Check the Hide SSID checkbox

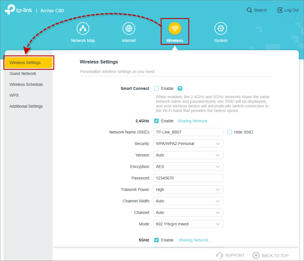pos(229,132)
